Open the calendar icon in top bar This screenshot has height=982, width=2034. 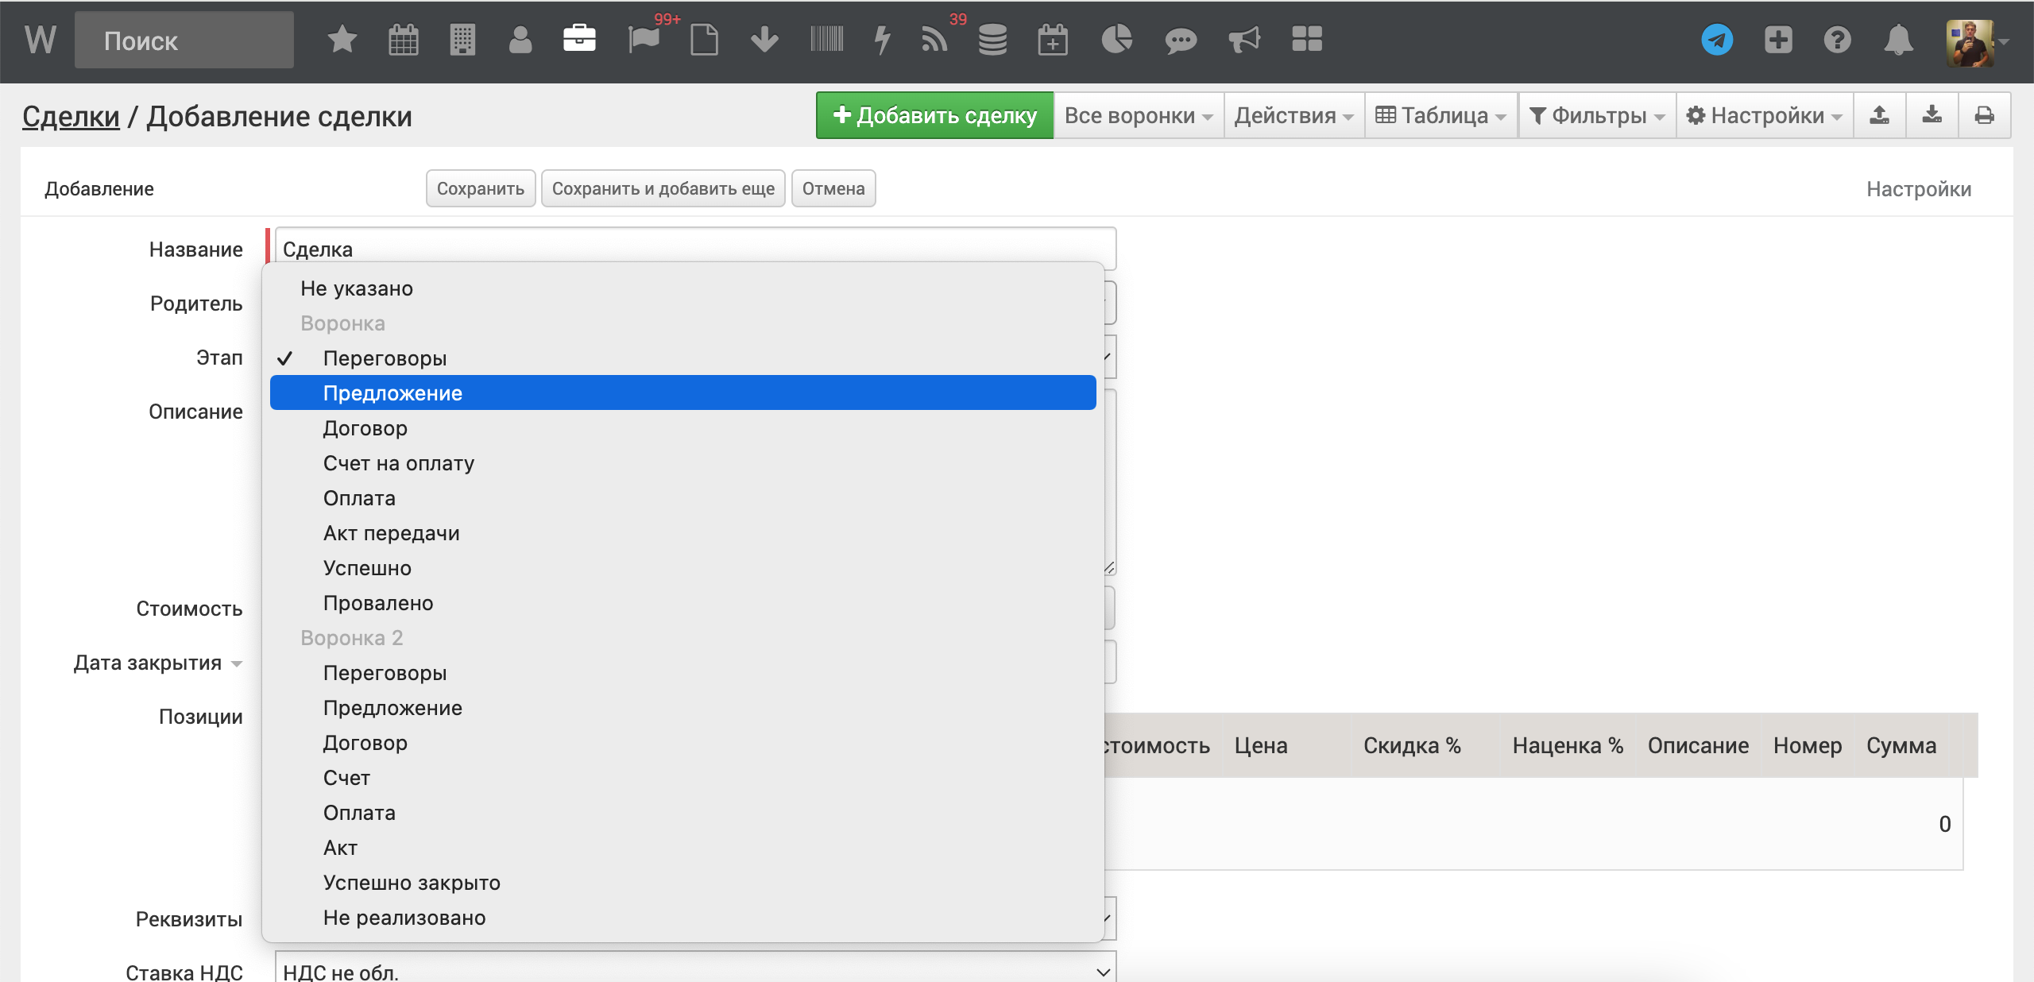coord(403,39)
